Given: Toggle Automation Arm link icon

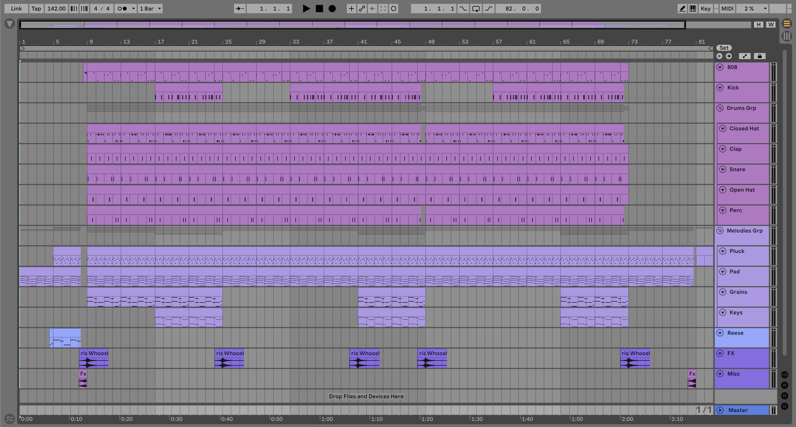Looking at the screenshot, I should 362,9.
